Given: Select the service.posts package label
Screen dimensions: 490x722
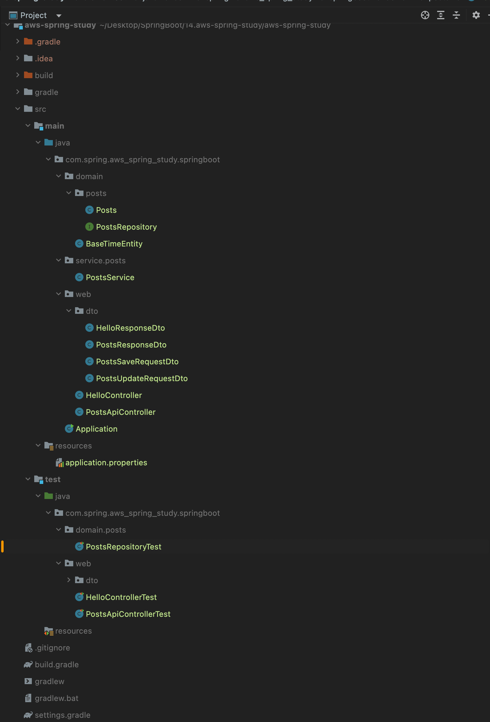Looking at the screenshot, I should pyautogui.click(x=101, y=261).
